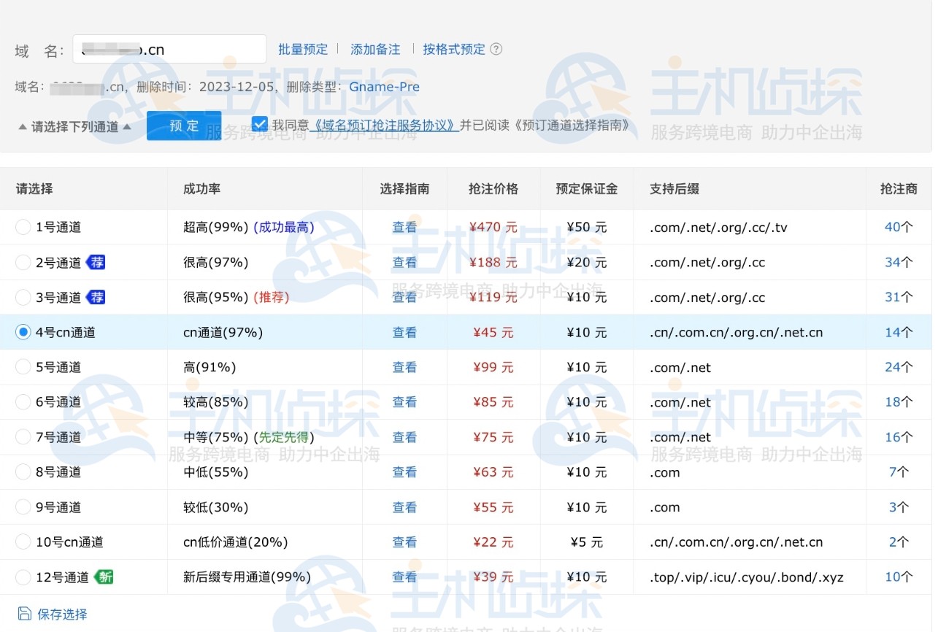The width and height of the screenshot is (938, 632).
Task: Click the help question mark icon beside 按格式预定
Action: coord(496,50)
